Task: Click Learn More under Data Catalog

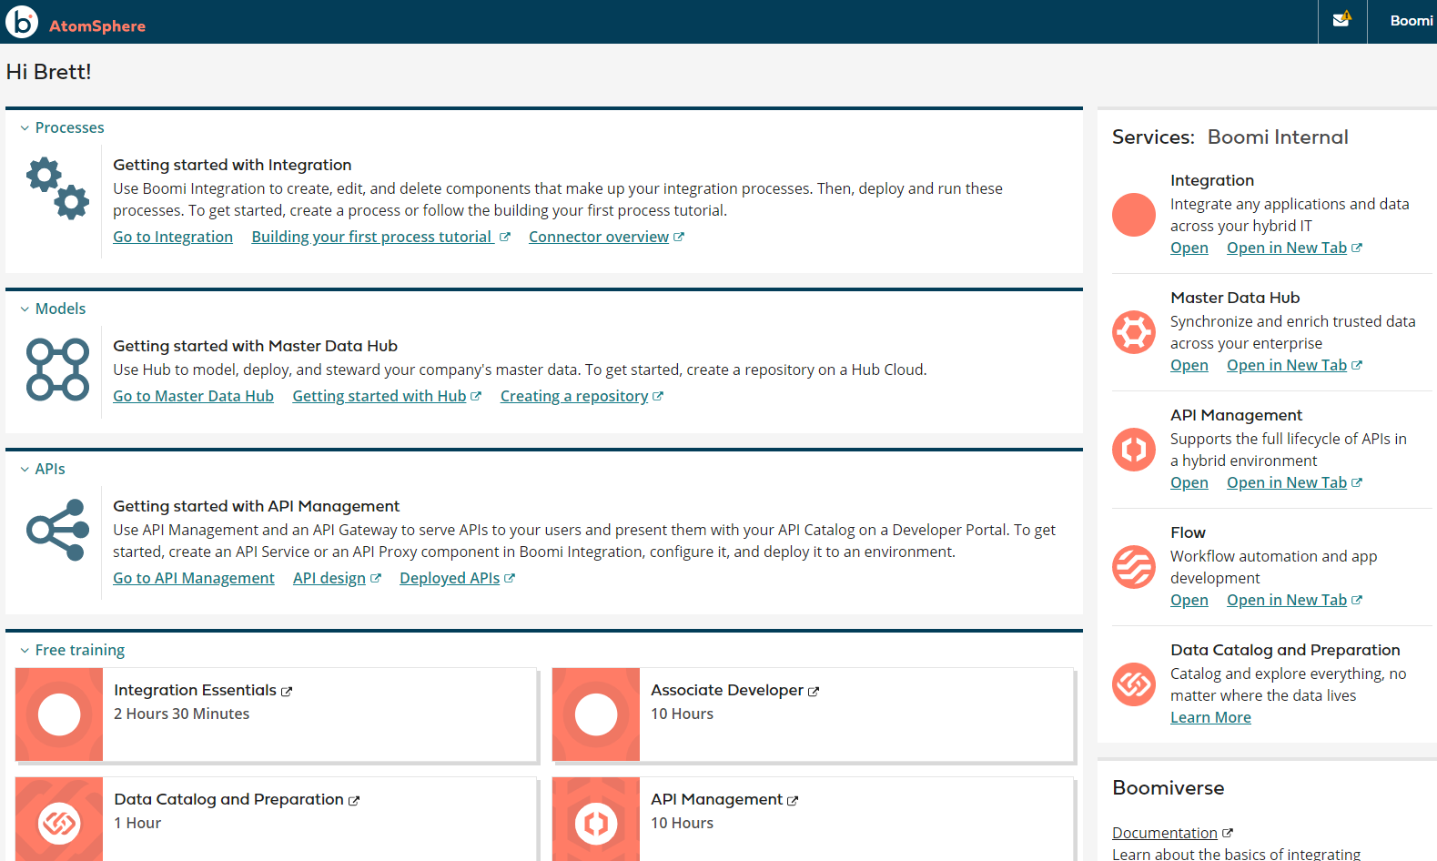Action: (1210, 717)
